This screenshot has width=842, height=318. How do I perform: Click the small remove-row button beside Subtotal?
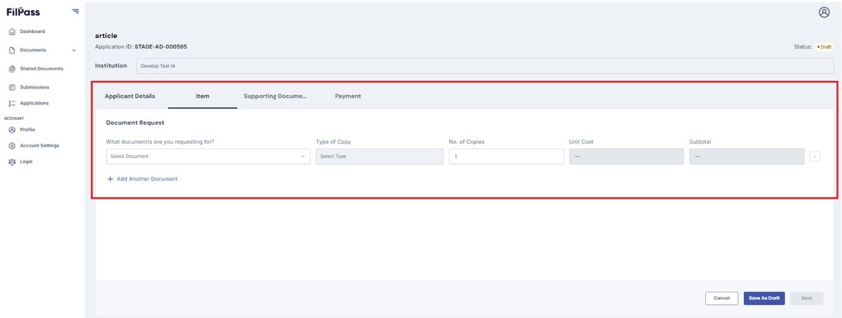815,157
